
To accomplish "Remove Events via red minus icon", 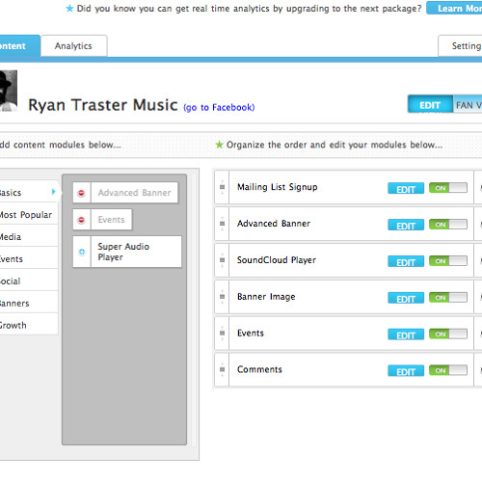I will click(x=81, y=220).
